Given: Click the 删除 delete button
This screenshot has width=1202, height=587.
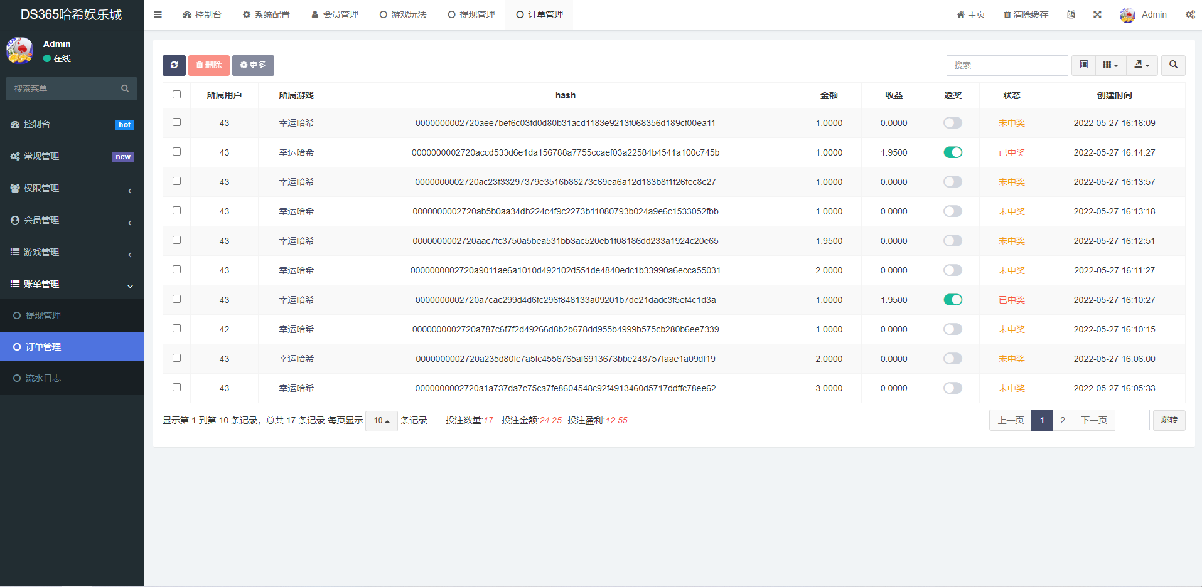Looking at the screenshot, I should pyautogui.click(x=208, y=65).
